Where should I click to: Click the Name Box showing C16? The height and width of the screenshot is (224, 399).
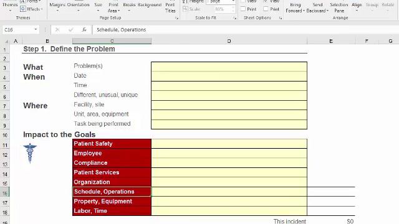[x=18, y=30]
